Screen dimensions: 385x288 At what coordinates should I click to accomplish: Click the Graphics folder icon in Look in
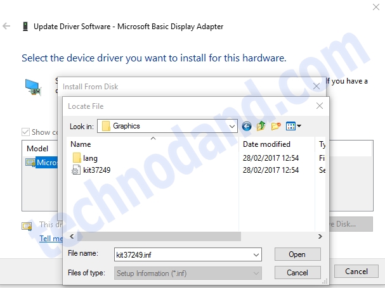[106, 126]
